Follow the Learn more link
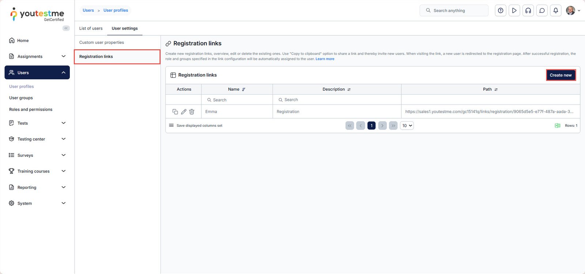 click(x=325, y=59)
